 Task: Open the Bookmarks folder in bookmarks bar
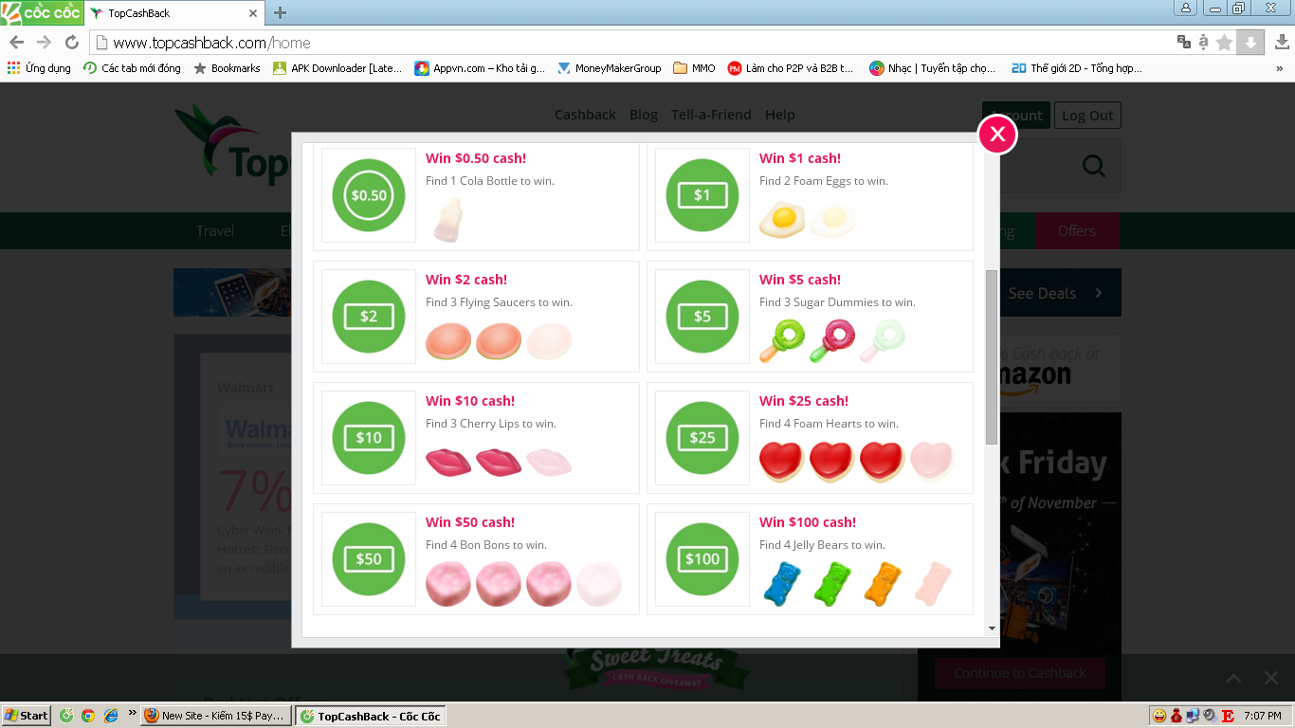coord(227,68)
